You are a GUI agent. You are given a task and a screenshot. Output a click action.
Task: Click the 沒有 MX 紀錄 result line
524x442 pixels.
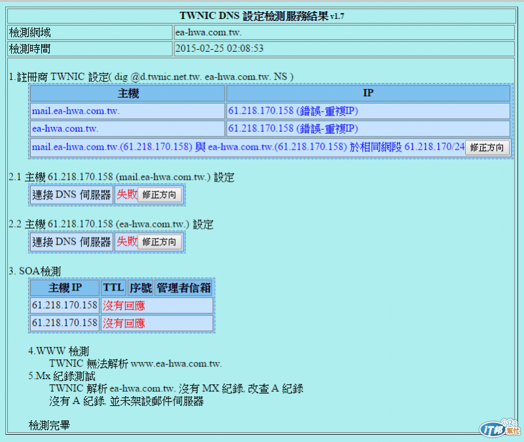coord(176,388)
